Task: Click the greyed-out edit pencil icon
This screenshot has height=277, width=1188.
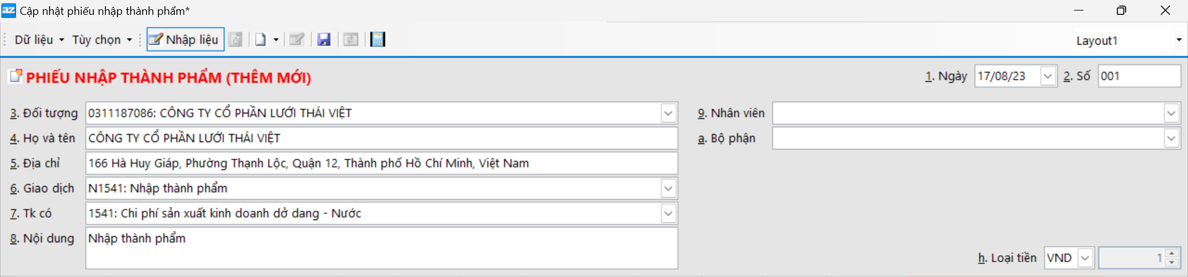Action: (297, 40)
